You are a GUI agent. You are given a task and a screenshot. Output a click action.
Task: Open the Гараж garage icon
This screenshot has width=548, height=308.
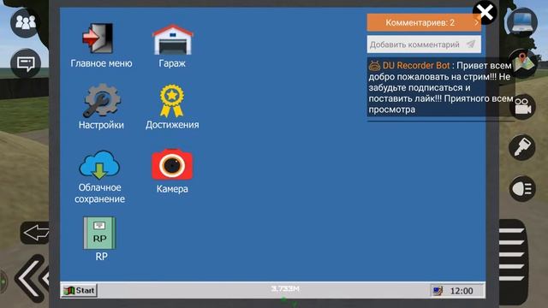(x=172, y=39)
